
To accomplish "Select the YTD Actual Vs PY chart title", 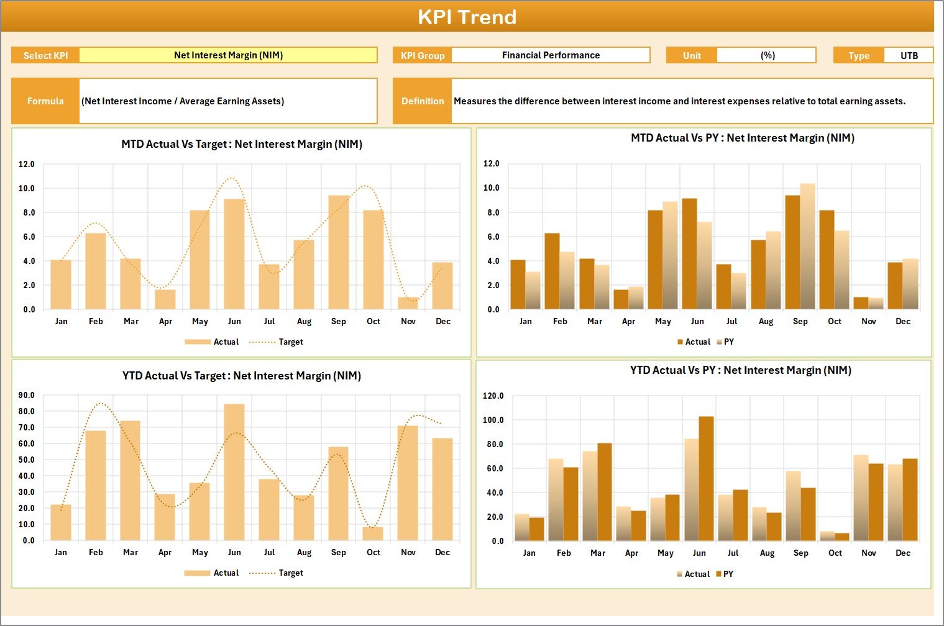I will [x=740, y=370].
